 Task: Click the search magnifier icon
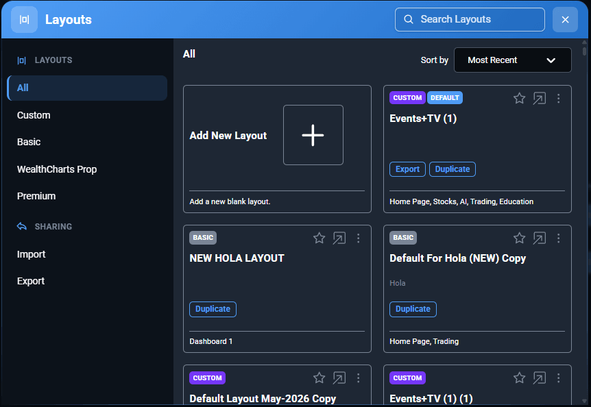pyautogui.click(x=409, y=19)
